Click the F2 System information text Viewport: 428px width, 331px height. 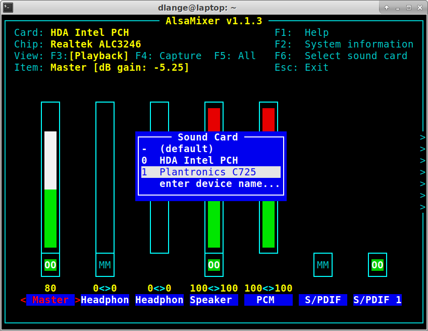point(344,44)
